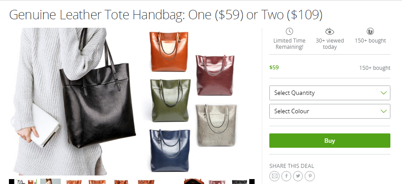
Task: Click the email share icon
Action: 274,176
